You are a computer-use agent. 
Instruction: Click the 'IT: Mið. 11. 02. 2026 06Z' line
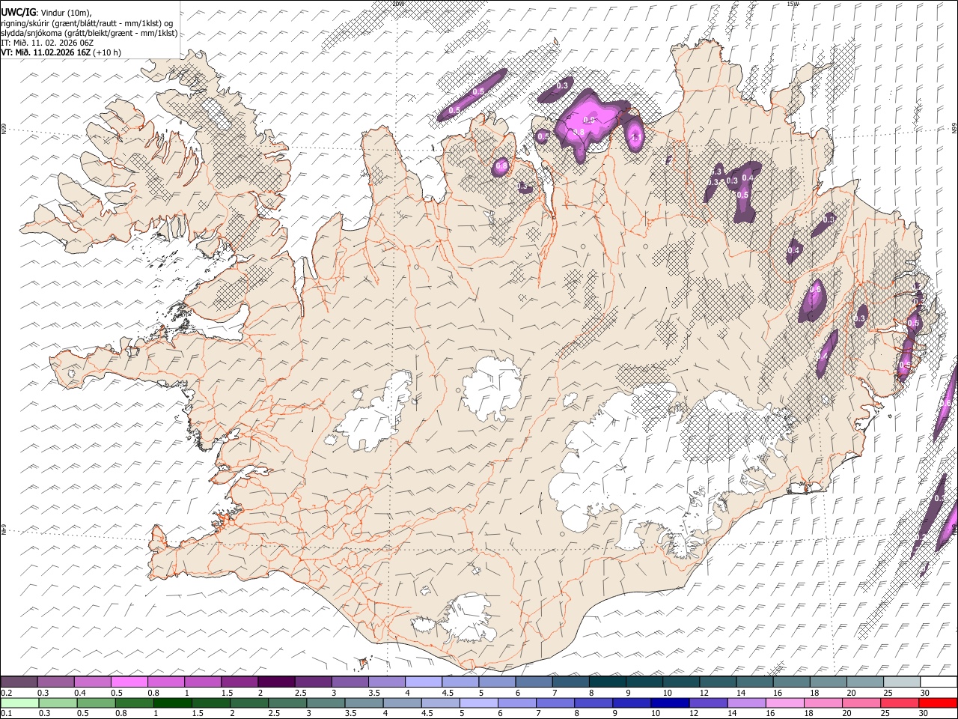(47, 43)
